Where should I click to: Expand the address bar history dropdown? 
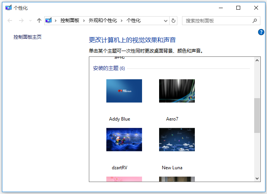click(x=166, y=20)
